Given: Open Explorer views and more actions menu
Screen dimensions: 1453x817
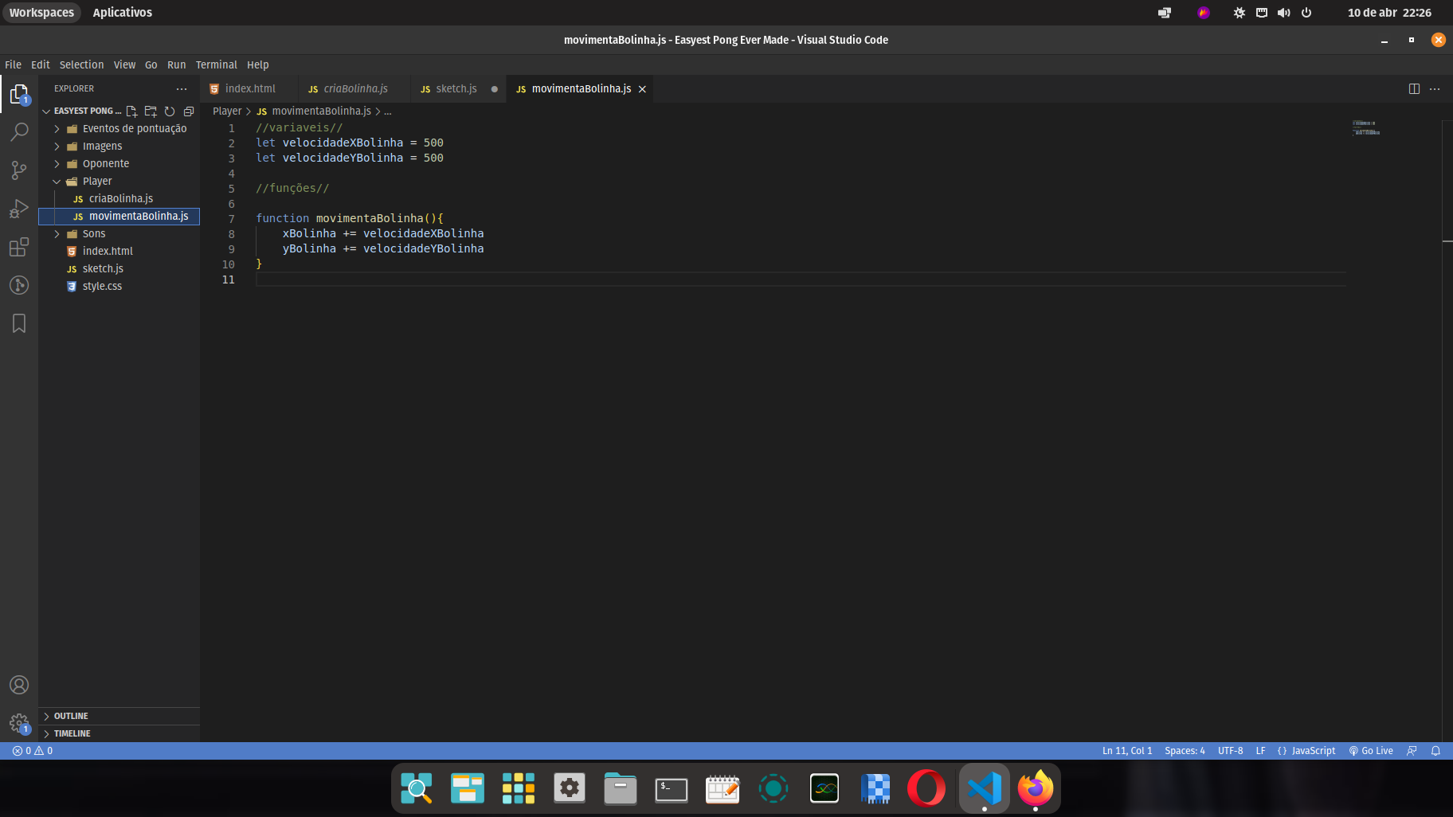Looking at the screenshot, I should tap(182, 89).
